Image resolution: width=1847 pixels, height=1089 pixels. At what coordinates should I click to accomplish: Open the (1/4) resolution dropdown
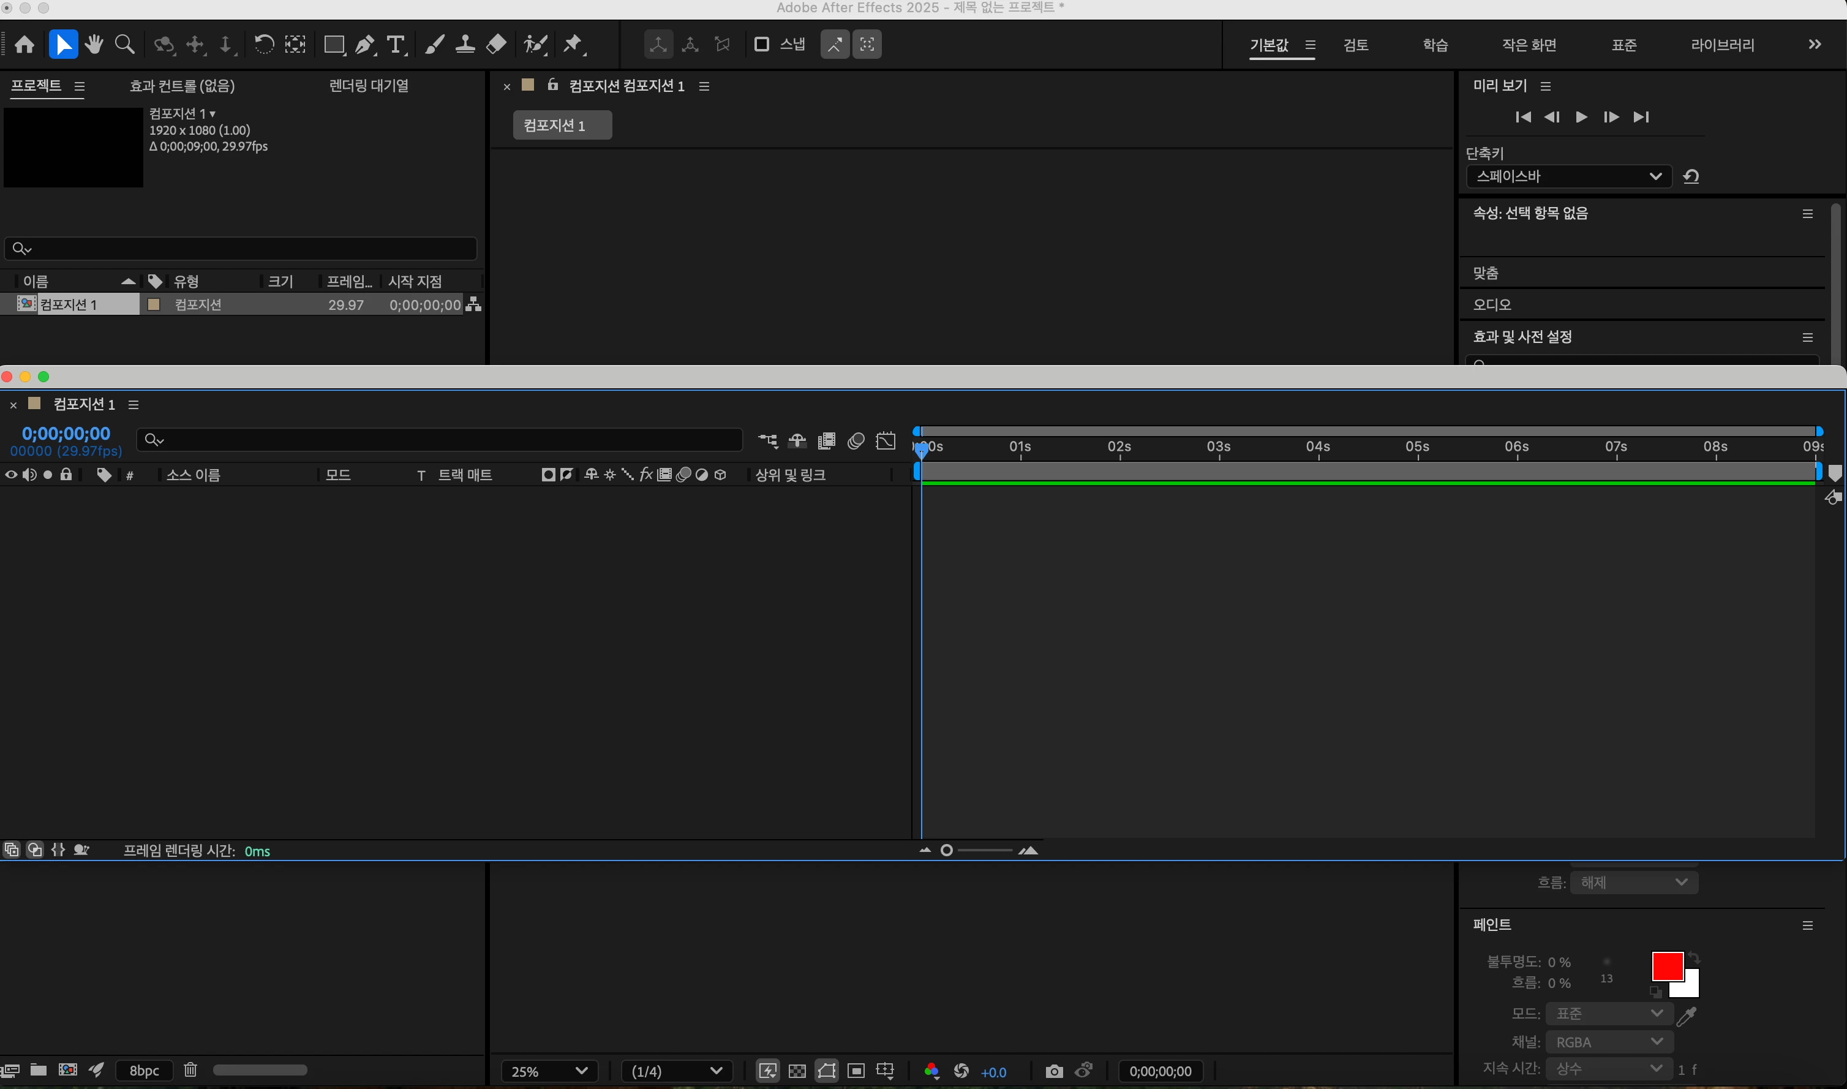click(676, 1071)
